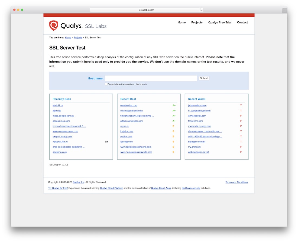
Task: Open the Contact menu item
Action: point(242,22)
